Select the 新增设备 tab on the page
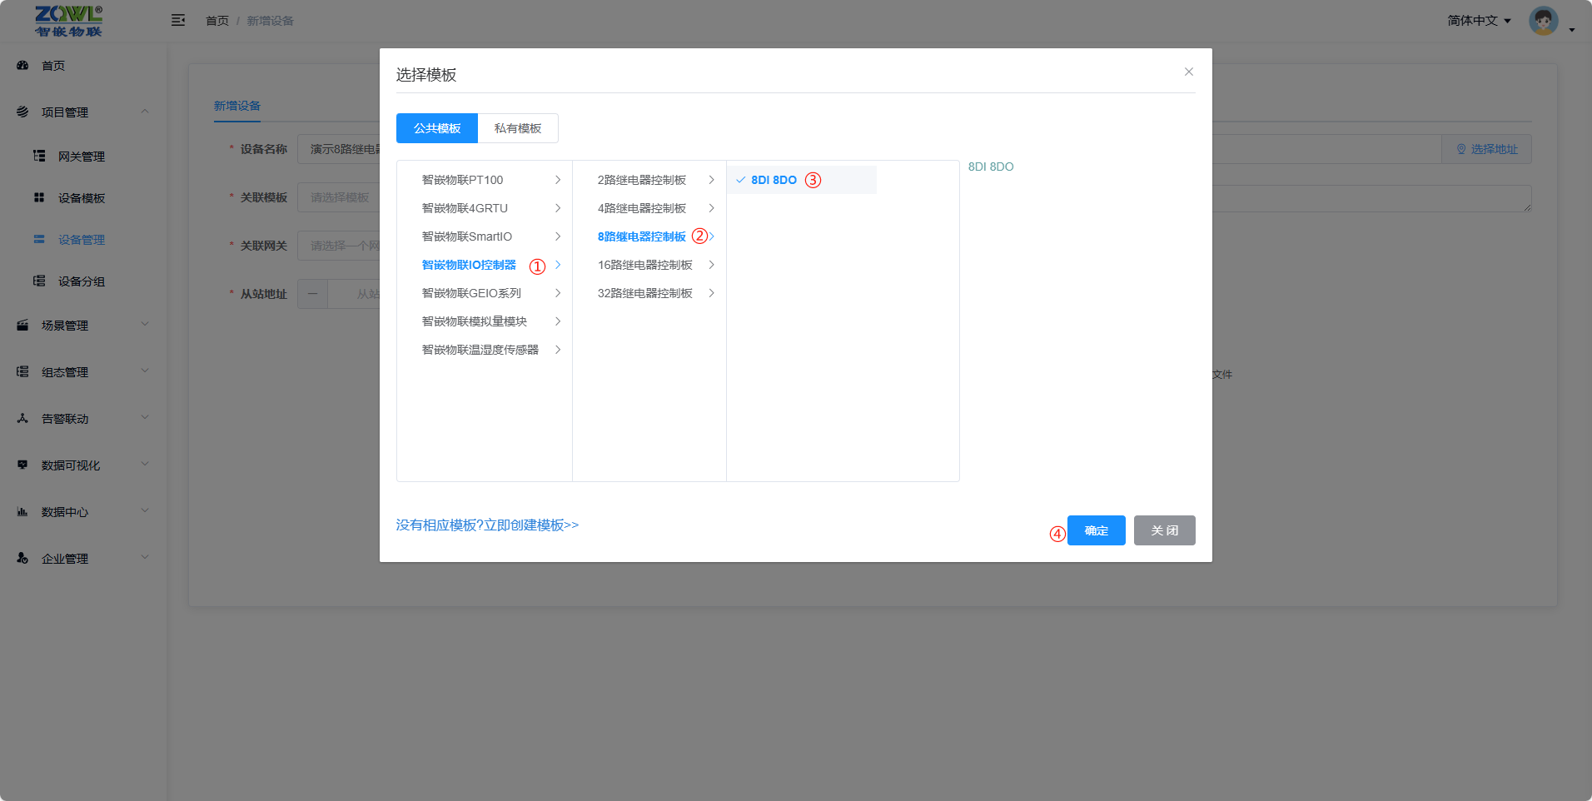The image size is (1592, 801). click(x=237, y=106)
